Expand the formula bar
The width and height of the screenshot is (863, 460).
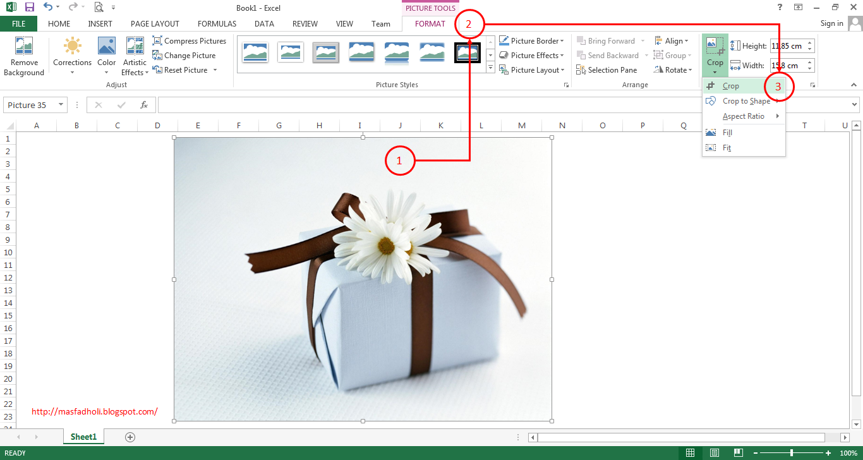(x=855, y=105)
